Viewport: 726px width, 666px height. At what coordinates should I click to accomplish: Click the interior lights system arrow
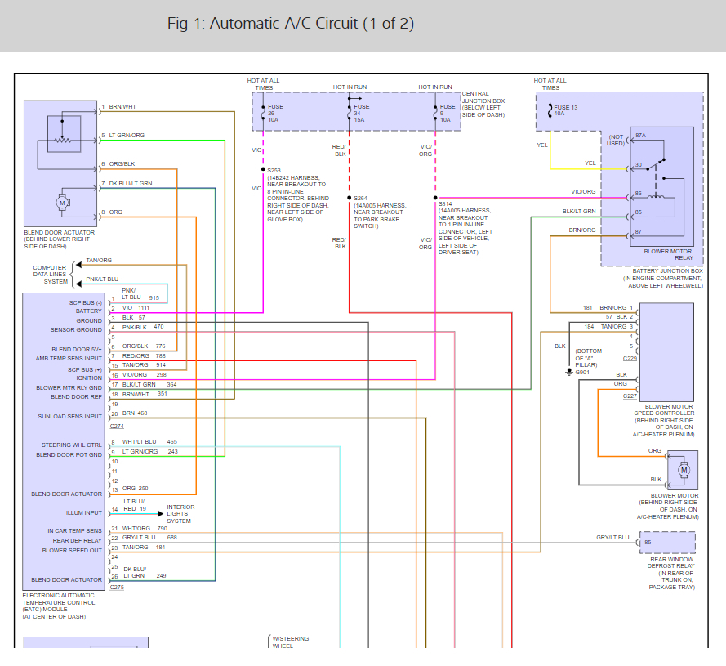point(160,513)
